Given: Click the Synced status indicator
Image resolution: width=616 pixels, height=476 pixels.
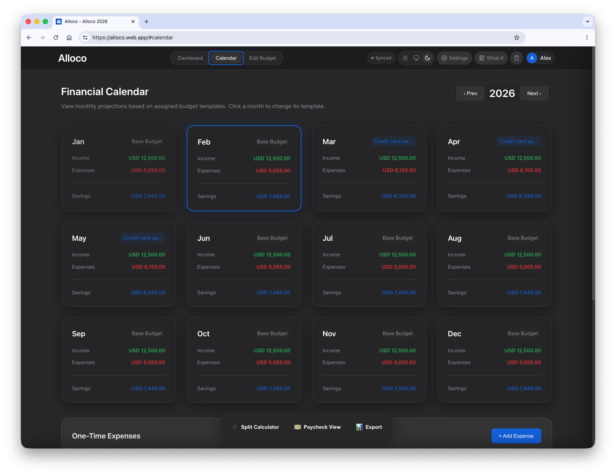Looking at the screenshot, I should [381, 58].
